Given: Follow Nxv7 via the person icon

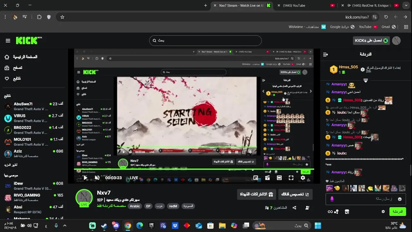Looking at the screenshot, I should pos(307,208).
